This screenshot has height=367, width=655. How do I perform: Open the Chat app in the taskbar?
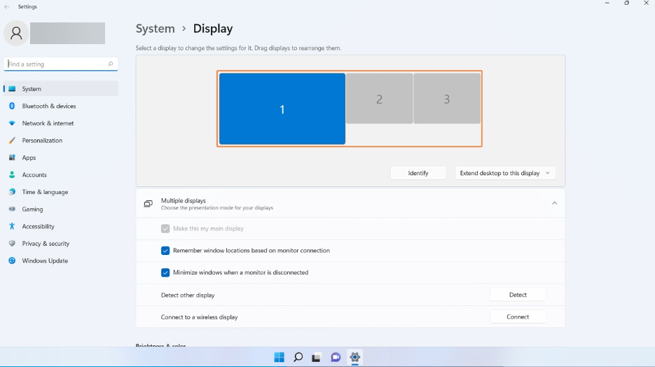[336, 357]
